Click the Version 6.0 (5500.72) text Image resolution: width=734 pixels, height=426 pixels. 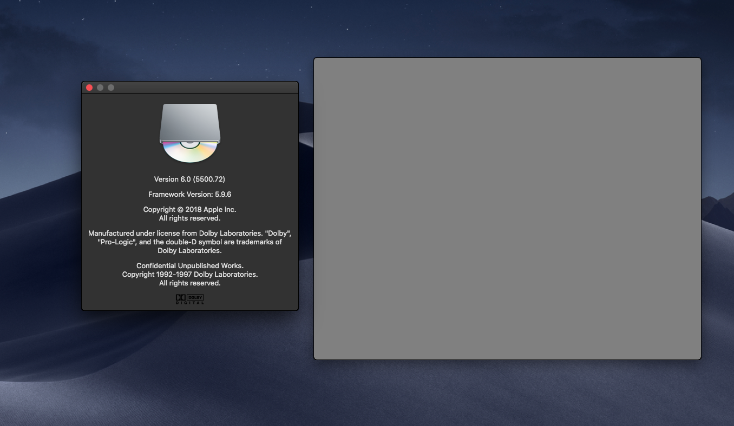coord(189,179)
